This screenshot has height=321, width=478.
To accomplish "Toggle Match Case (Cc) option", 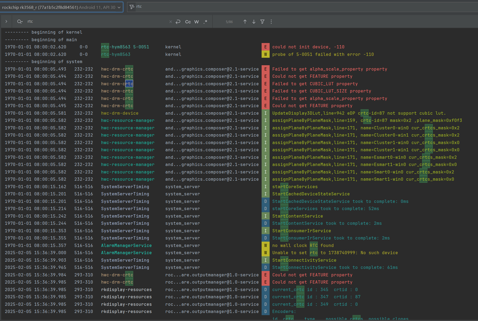I will pos(188,22).
